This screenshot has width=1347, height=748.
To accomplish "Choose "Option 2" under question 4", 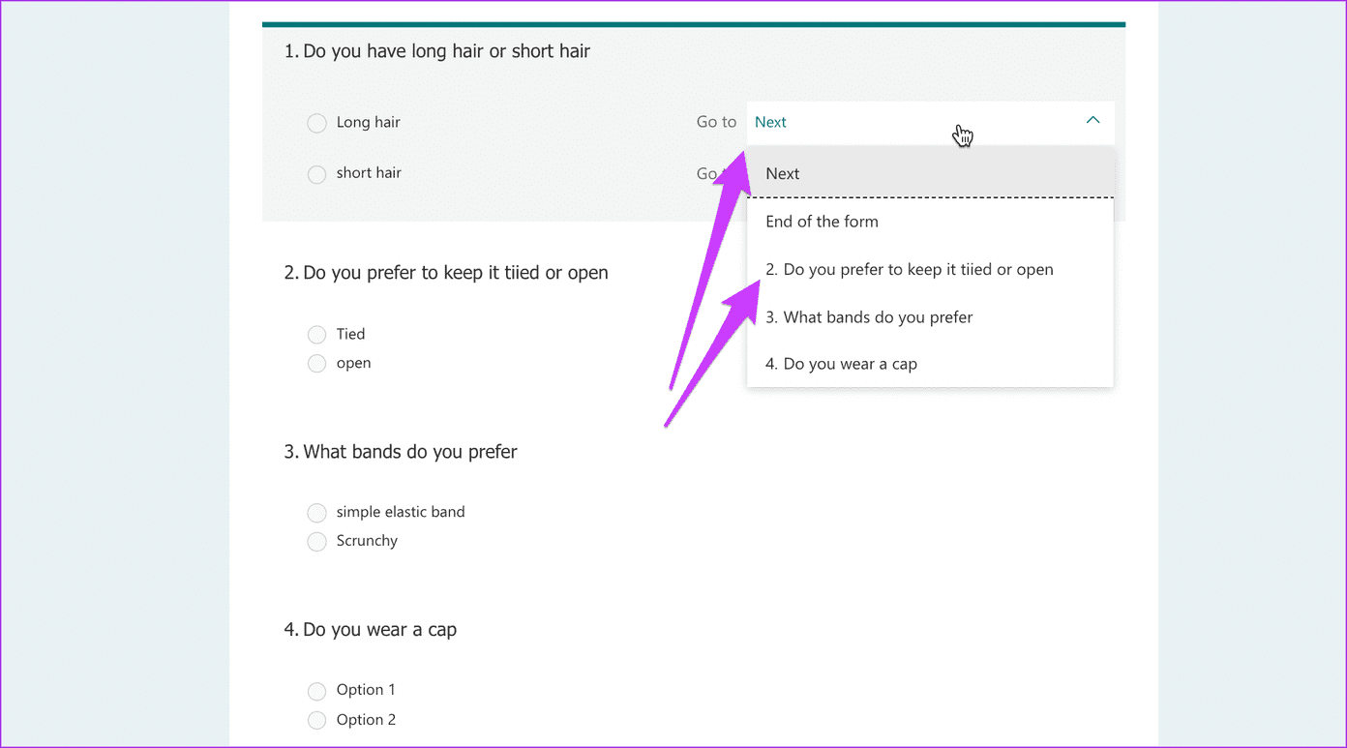I will coord(316,720).
